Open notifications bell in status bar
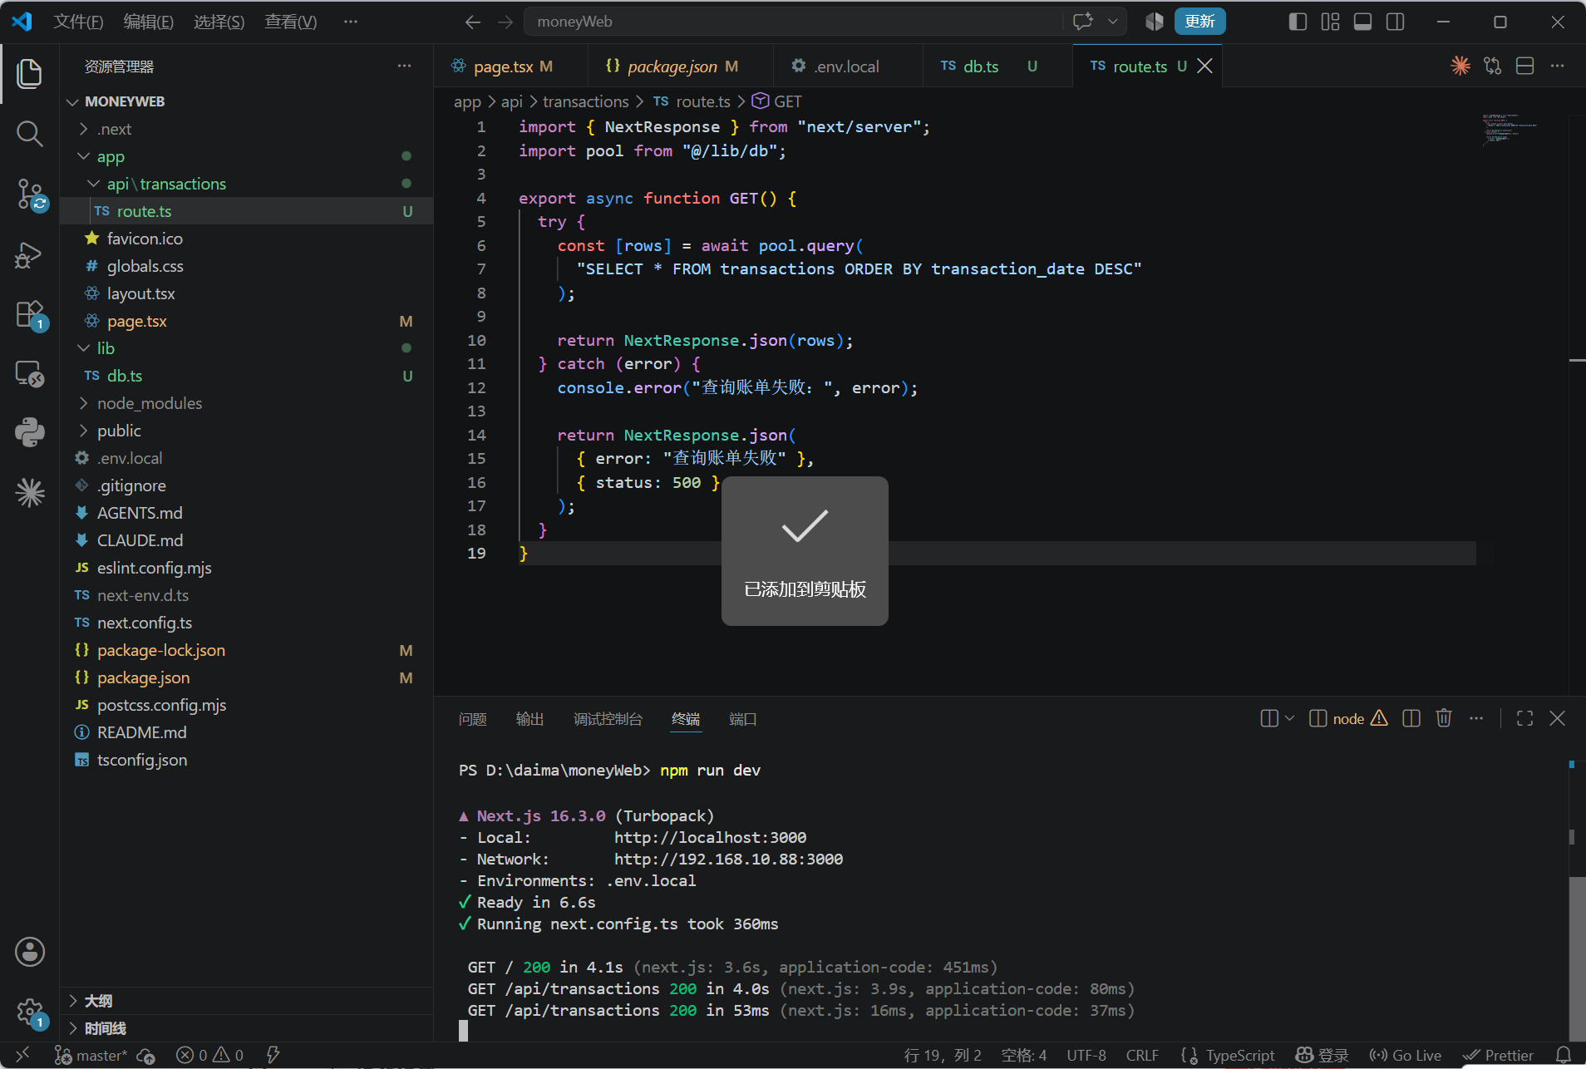Screen dimensions: 1586x1069 pyautogui.click(x=1564, y=1055)
